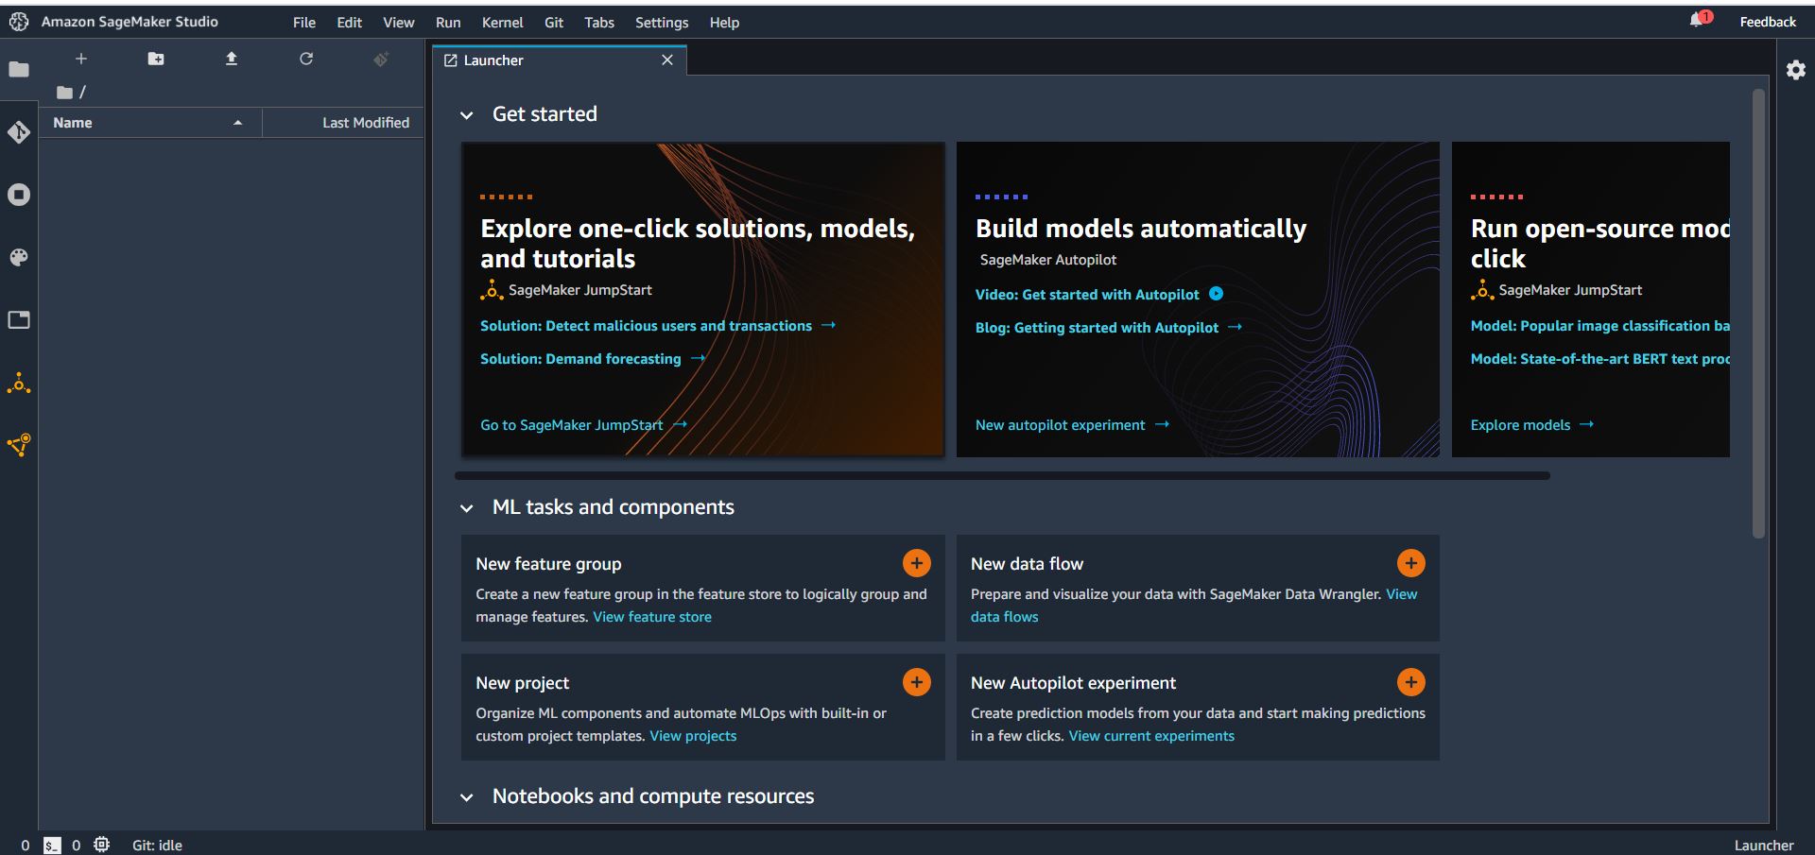Open Detect malicious users and transactions solution
The width and height of the screenshot is (1815, 855).
tap(657, 325)
